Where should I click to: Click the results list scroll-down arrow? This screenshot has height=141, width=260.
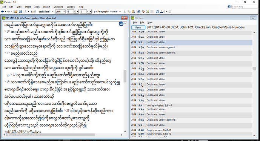point(254,135)
